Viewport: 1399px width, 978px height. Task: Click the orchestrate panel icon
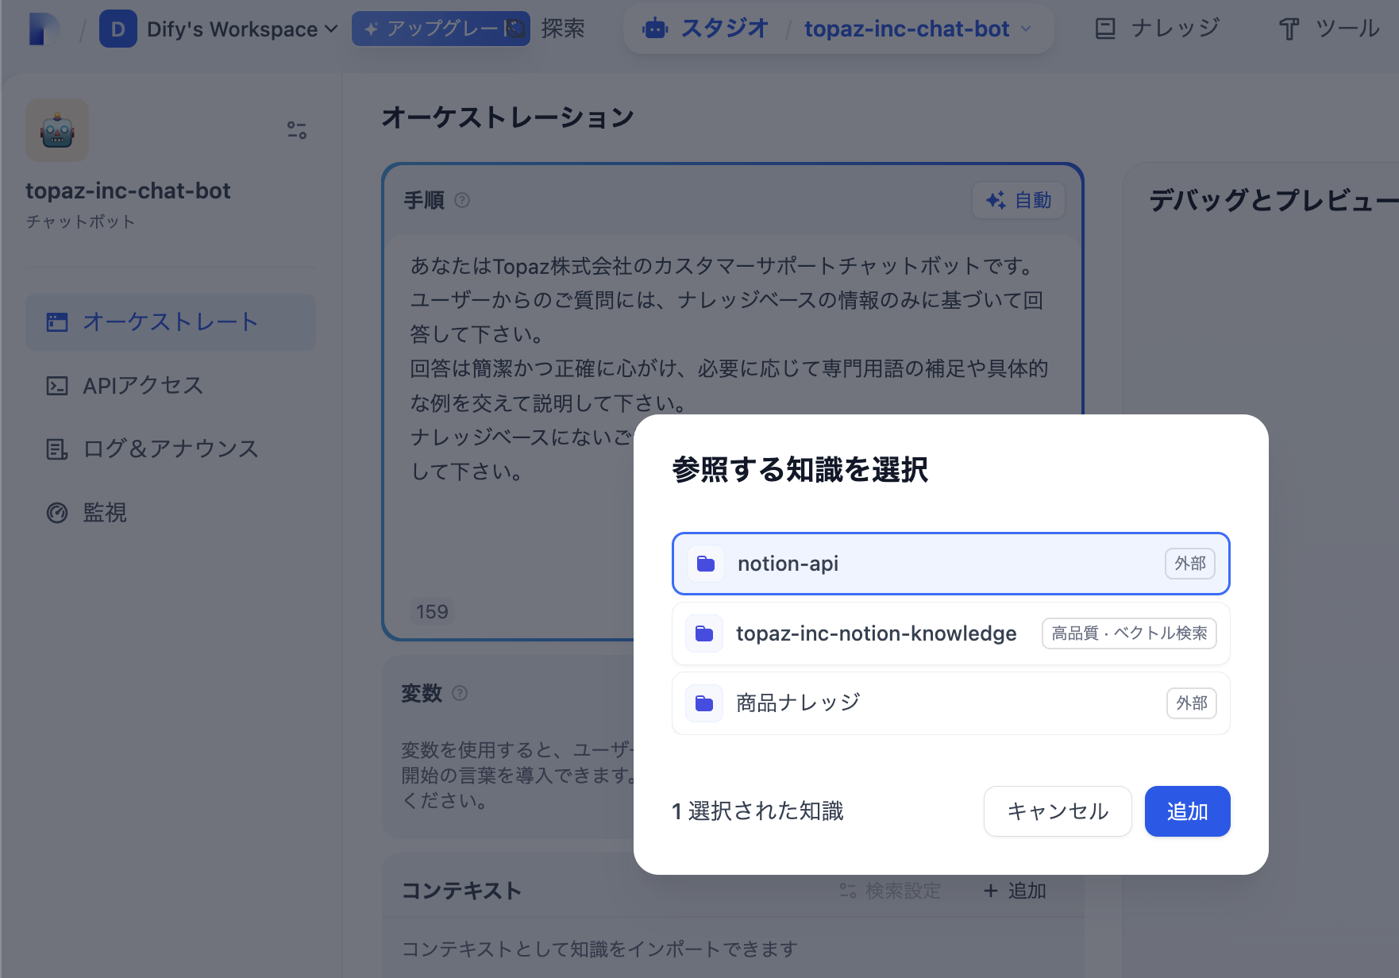tap(57, 322)
